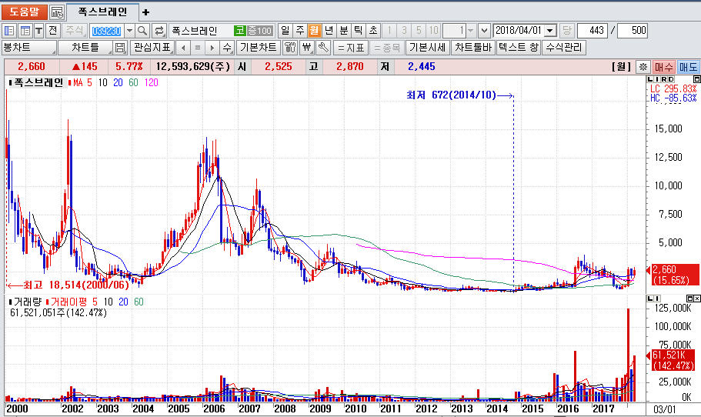The height and width of the screenshot is (417, 701).
Task: Switch chart period to 년 (yearly)
Action: (329, 31)
